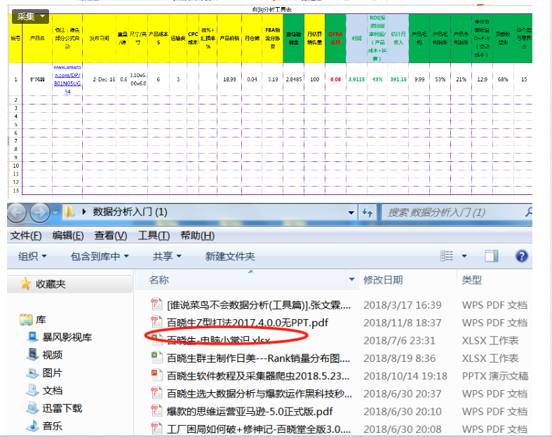Open the 采集 dropdown button on spreadsheet
Viewport: 552px width, 437px height.
pos(31,16)
